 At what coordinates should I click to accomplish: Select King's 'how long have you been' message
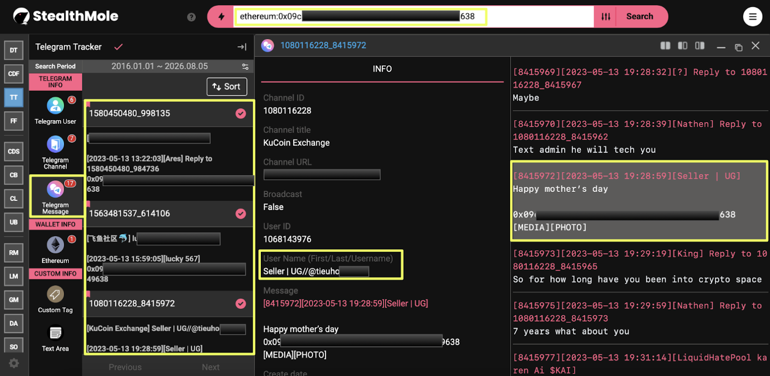coord(639,266)
